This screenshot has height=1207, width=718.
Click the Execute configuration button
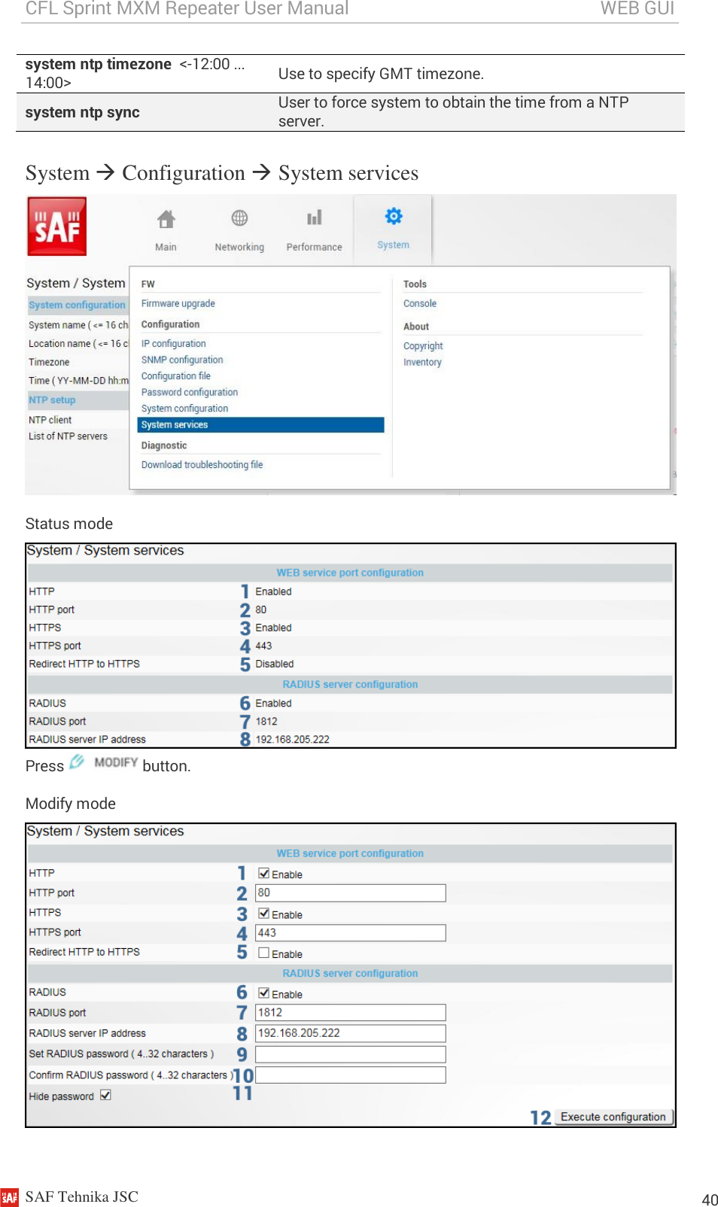(613, 1117)
